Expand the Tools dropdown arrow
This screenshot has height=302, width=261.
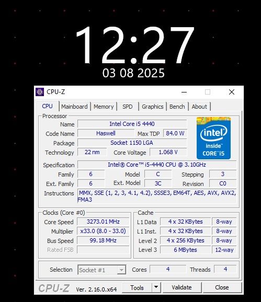156,287
